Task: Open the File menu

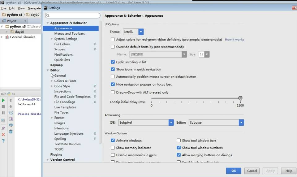Action: [3, 8]
